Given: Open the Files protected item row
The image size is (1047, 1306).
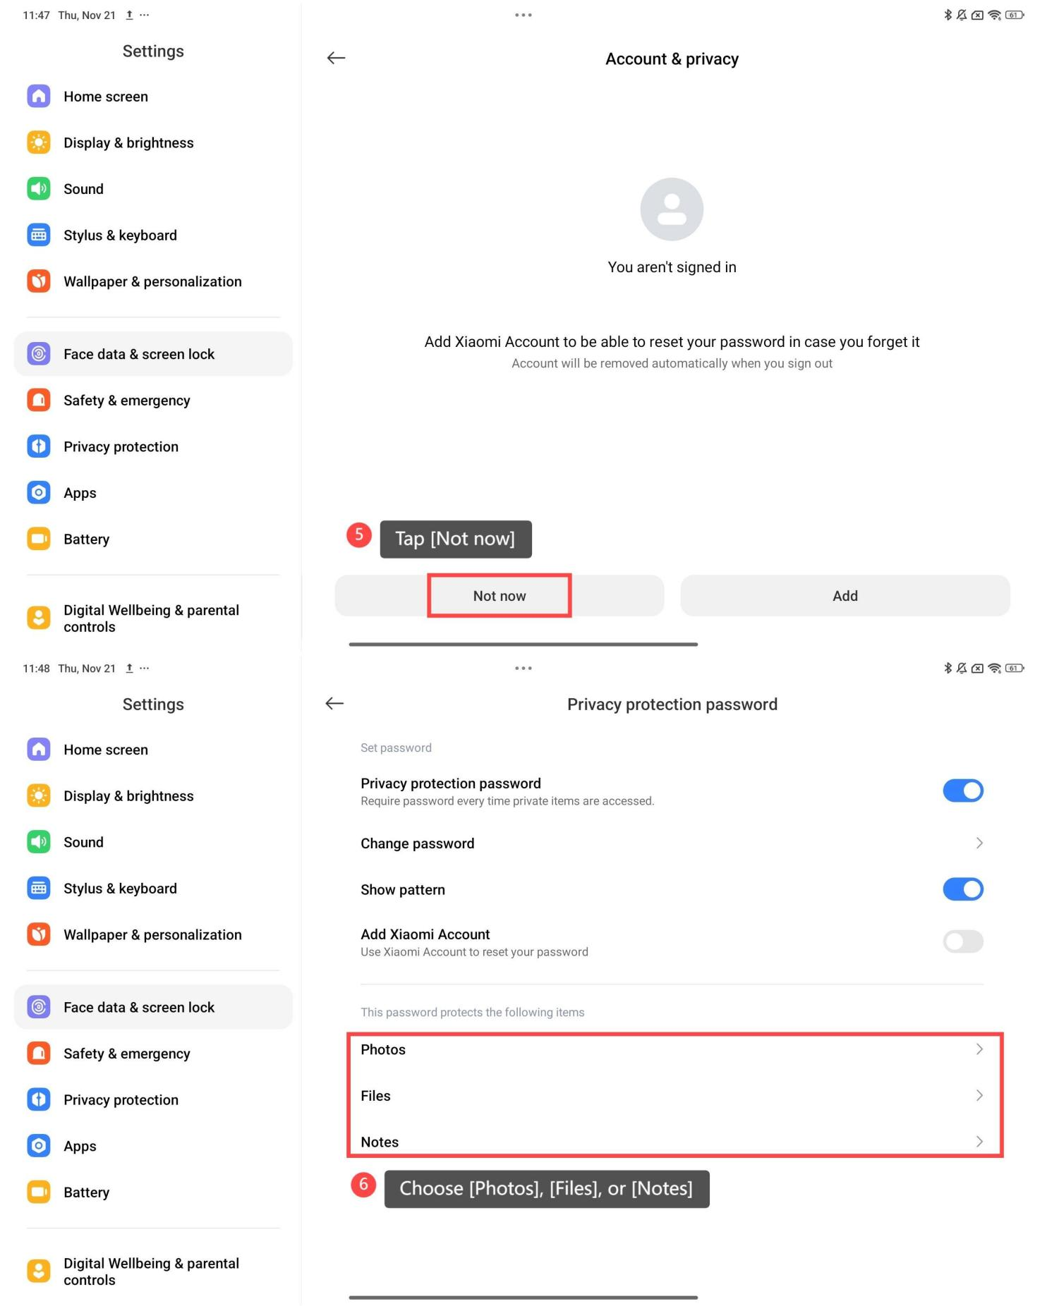Looking at the screenshot, I should 672,1096.
